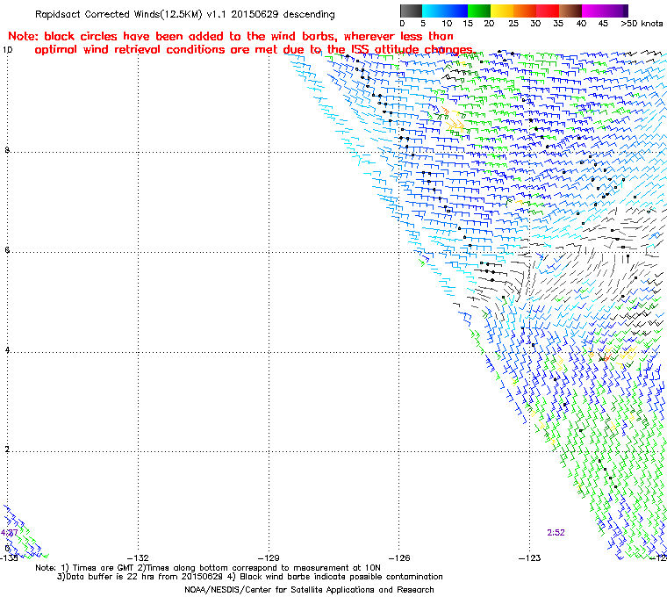
Task: Click the legend tick label '25'
Action: pos(513,24)
